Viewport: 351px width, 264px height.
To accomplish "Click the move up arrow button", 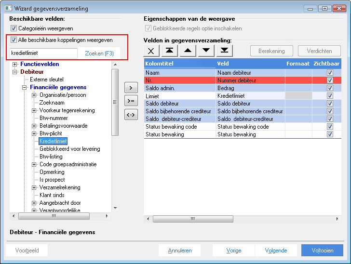I will [188, 51].
